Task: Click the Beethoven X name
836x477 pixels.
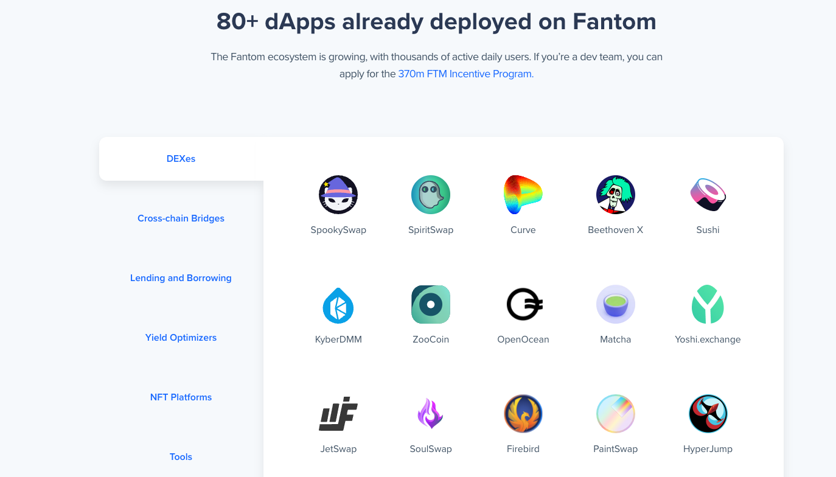Action: (x=616, y=230)
